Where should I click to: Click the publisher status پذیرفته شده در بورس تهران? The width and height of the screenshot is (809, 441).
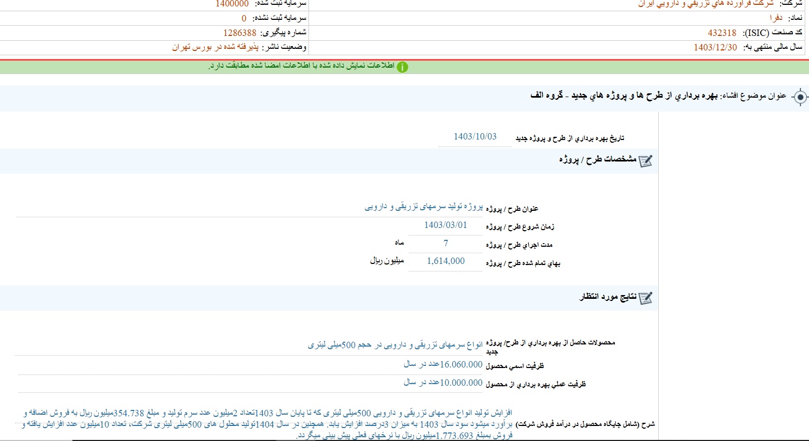point(215,47)
